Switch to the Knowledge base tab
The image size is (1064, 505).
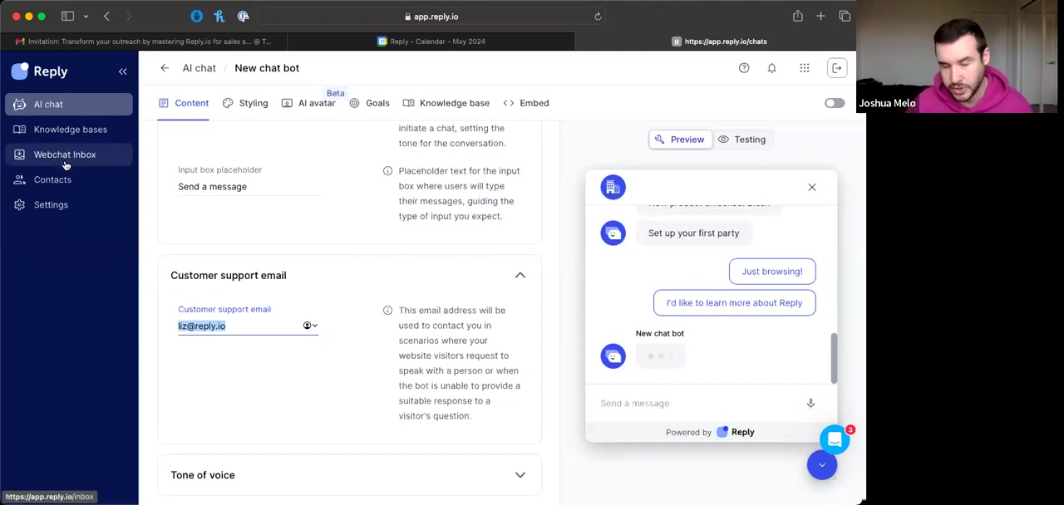446,103
